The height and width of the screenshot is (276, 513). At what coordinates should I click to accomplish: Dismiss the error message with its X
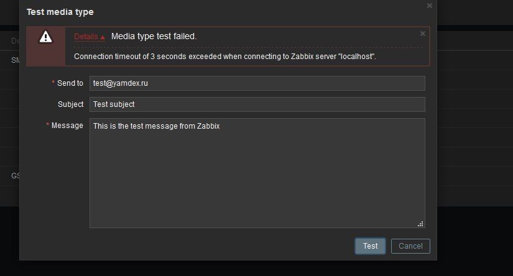point(423,34)
